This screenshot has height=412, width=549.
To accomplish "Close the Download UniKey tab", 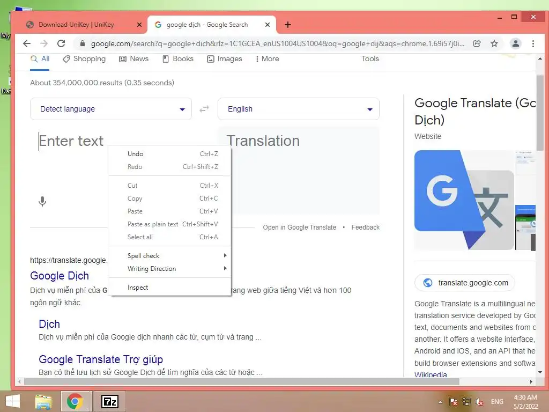I will coord(139,25).
